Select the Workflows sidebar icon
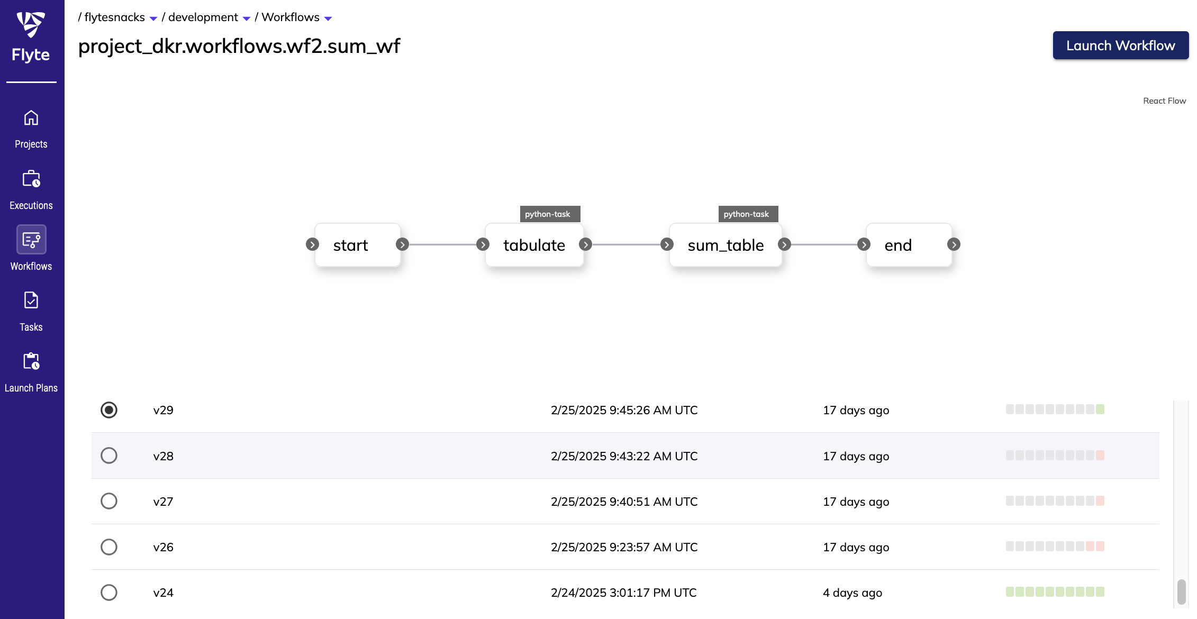1197x619 pixels. tap(31, 240)
